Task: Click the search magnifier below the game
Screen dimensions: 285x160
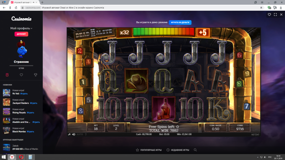Action: coord(195,150)
